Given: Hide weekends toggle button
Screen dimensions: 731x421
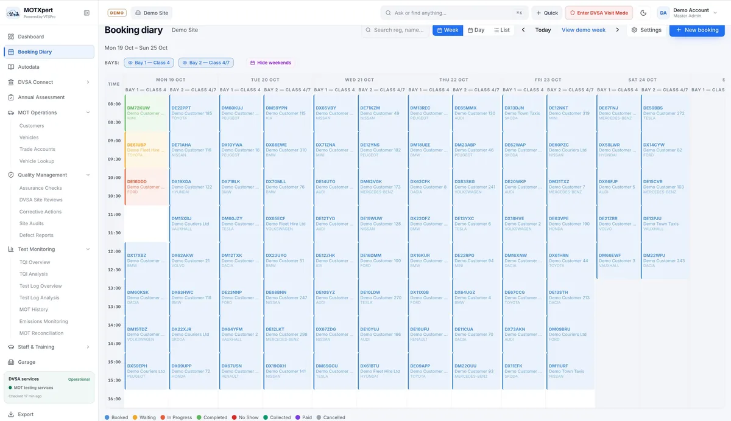Looking at the screenshot, I should 270,63.
